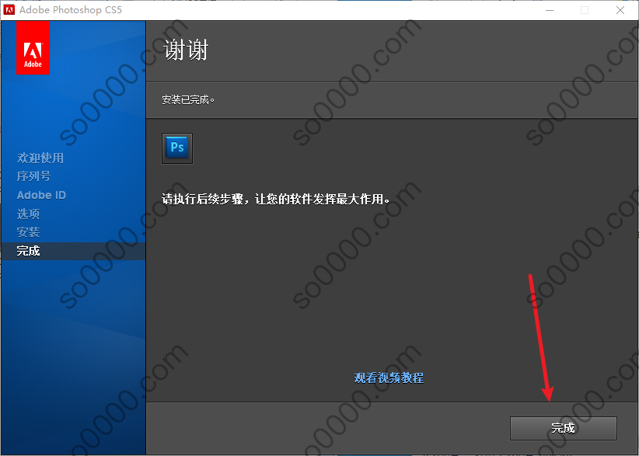Open the 观看视频教程 video tutorial link

point(389,378)
